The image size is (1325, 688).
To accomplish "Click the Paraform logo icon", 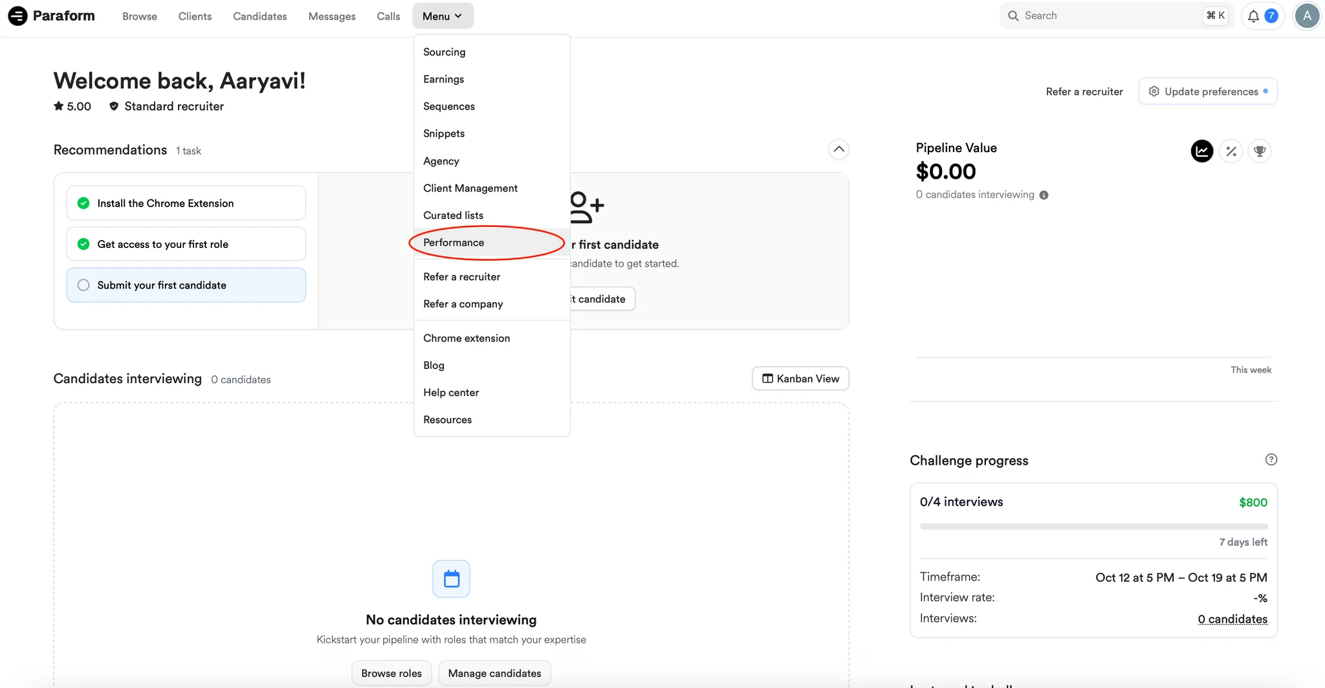I will click(x=17, y=16).
